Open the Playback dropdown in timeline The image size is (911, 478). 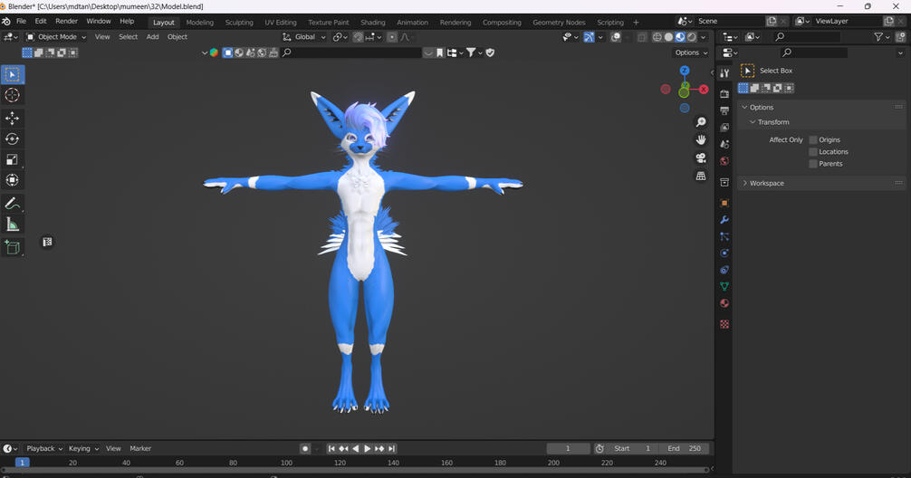pyautogui.click(x=44, y=448)
